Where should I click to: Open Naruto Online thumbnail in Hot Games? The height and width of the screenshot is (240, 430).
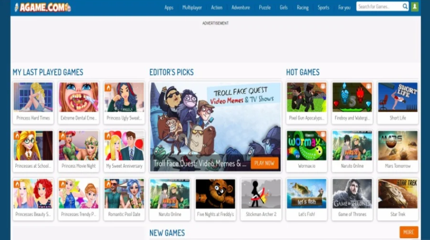point(352,146)
